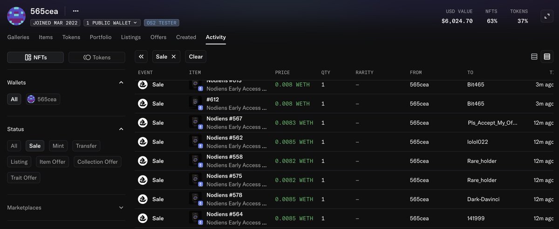Click the RARITY column header
The height and width of the screenshot is (229, 559).
pyautogui.click(x=364, y=73)
